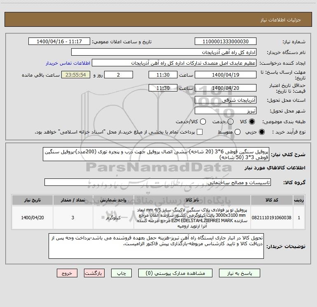Click the row number 1 cell
This screenshot has width=317, height=307.
point(299,218)
